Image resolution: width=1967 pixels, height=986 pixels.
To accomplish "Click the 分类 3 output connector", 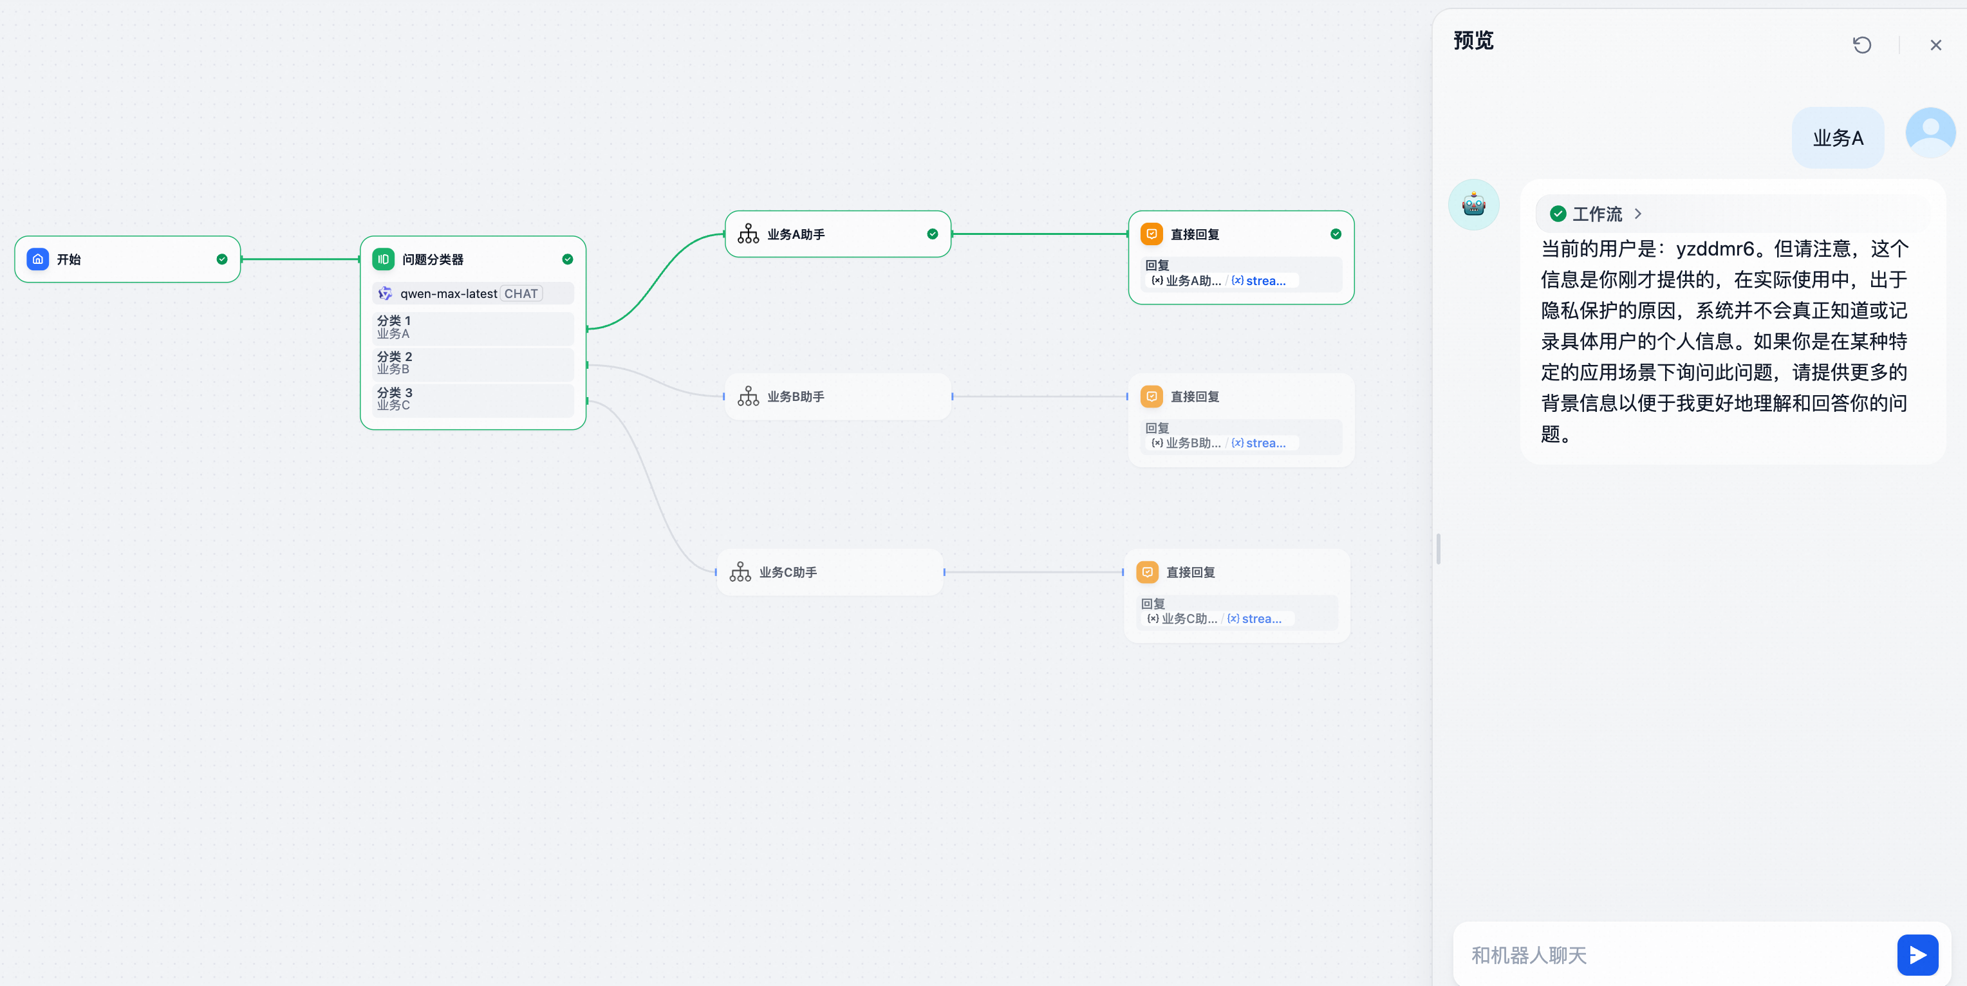I will click(x=587, y=401).
